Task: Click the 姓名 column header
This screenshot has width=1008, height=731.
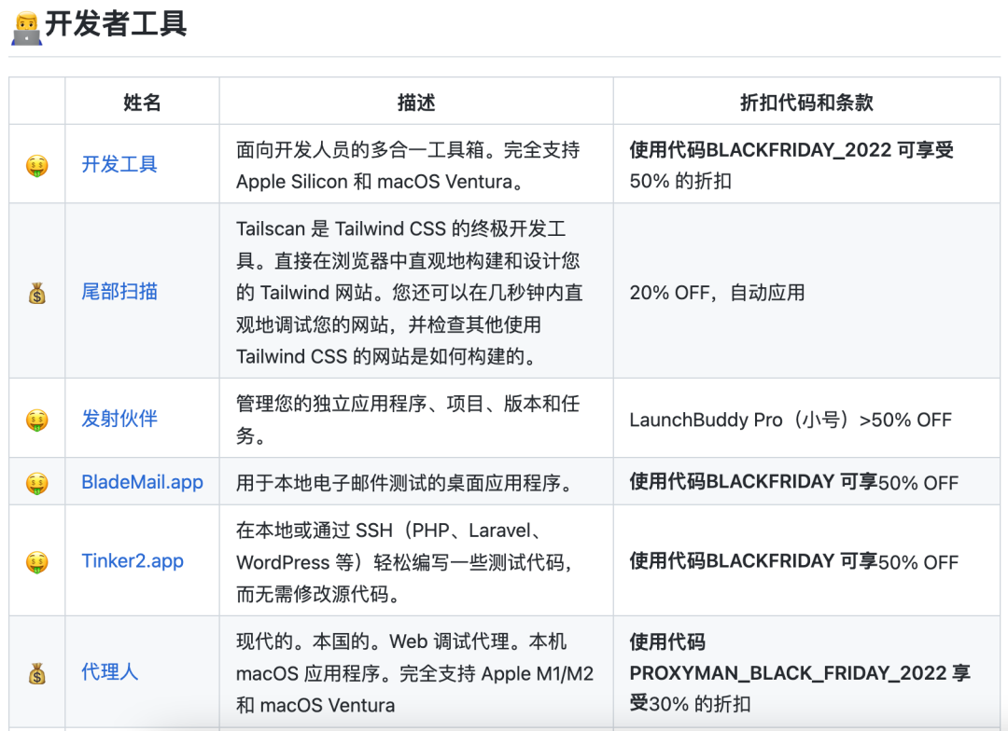Action: click(142, 103)
